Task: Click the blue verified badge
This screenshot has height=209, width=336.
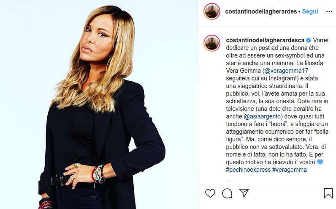Action: 309,40
